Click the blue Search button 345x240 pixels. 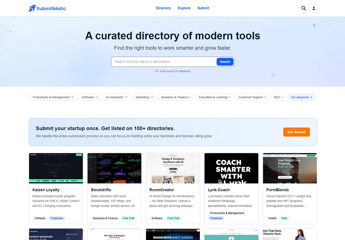[x=225, y=61]
